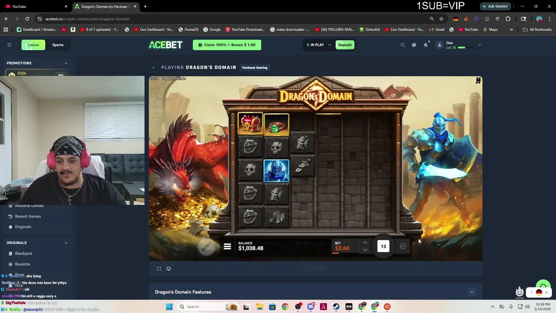Switch to the YouTube browser tab
556x313 pixels.
36,7
